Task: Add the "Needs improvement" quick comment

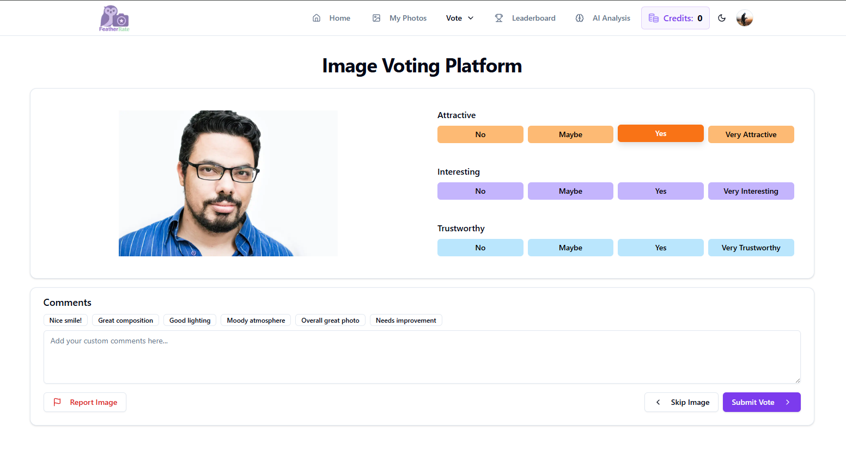Action: point(406,320)
